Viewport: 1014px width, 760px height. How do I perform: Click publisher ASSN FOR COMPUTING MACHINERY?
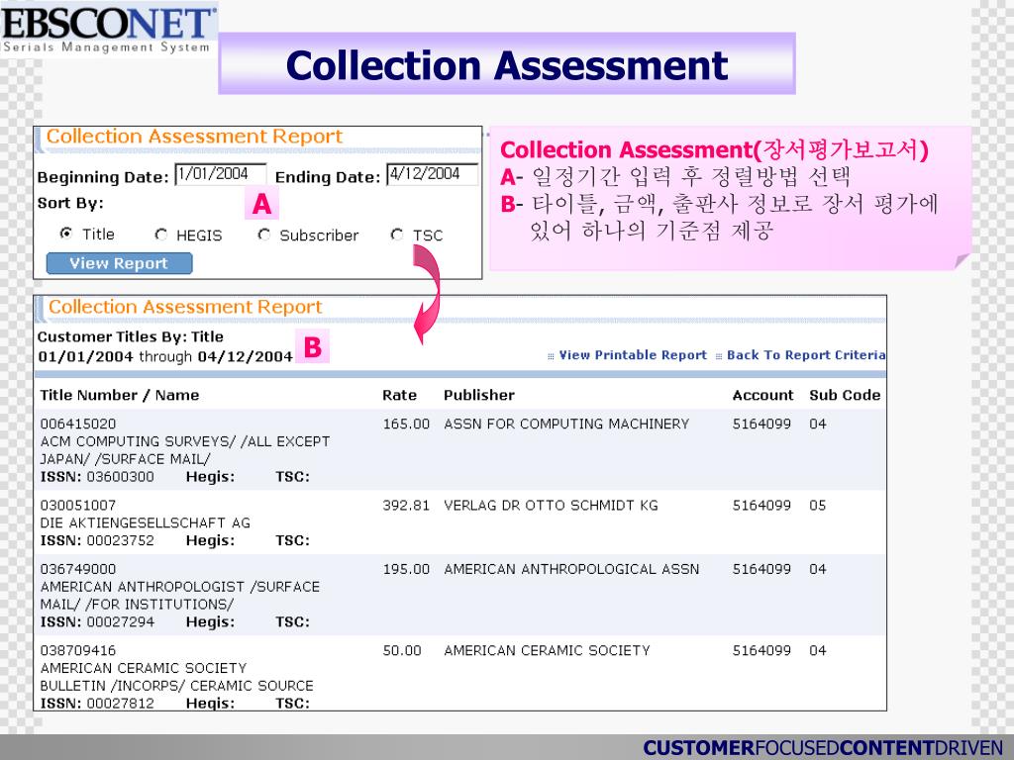click(566, 424)
